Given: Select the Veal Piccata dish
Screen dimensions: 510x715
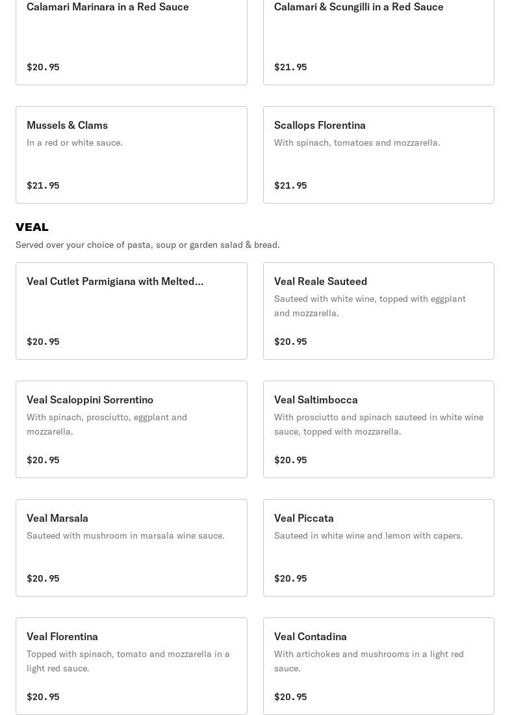Looking at the screenshot, I should point(378,548).
